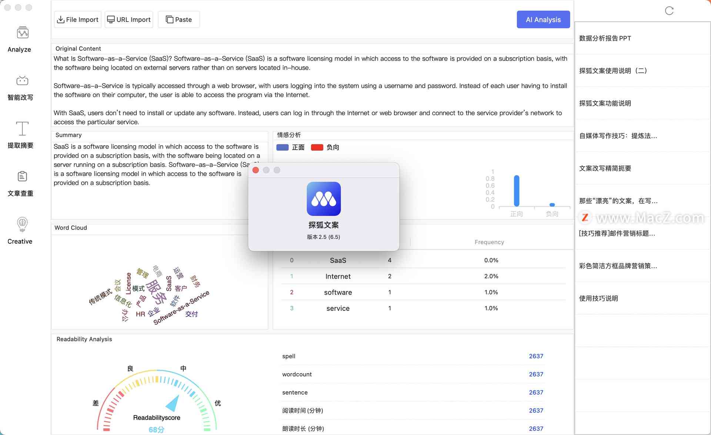Viewport: 711px width, 435px height.
Task: Click the URL Import icon button
Action: tap(111, 19)
